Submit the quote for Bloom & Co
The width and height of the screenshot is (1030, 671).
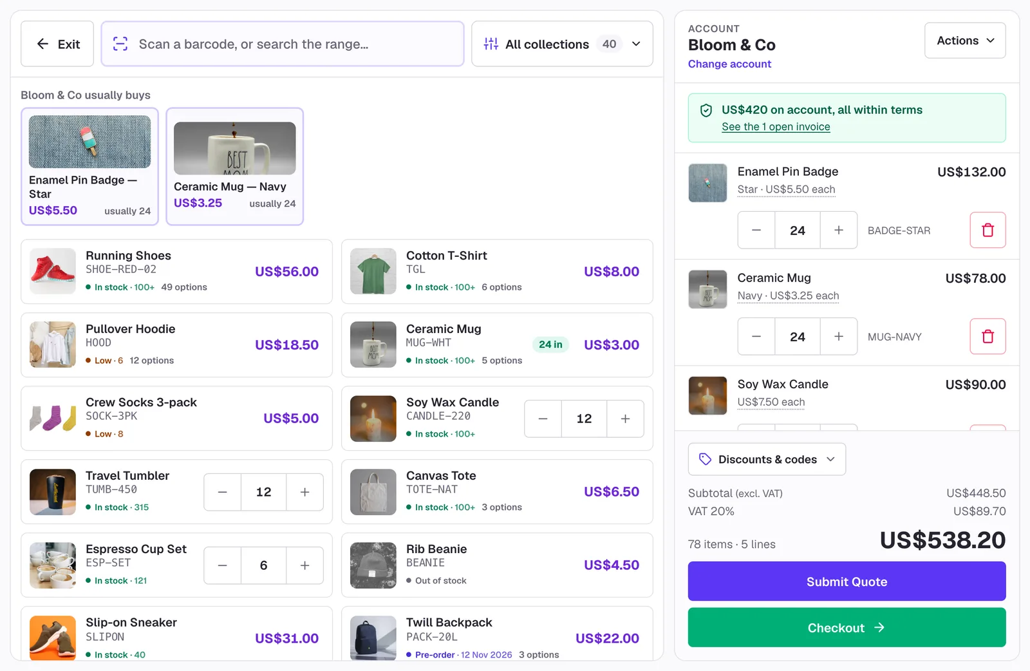pyautogui.click(x=847, y=581)
